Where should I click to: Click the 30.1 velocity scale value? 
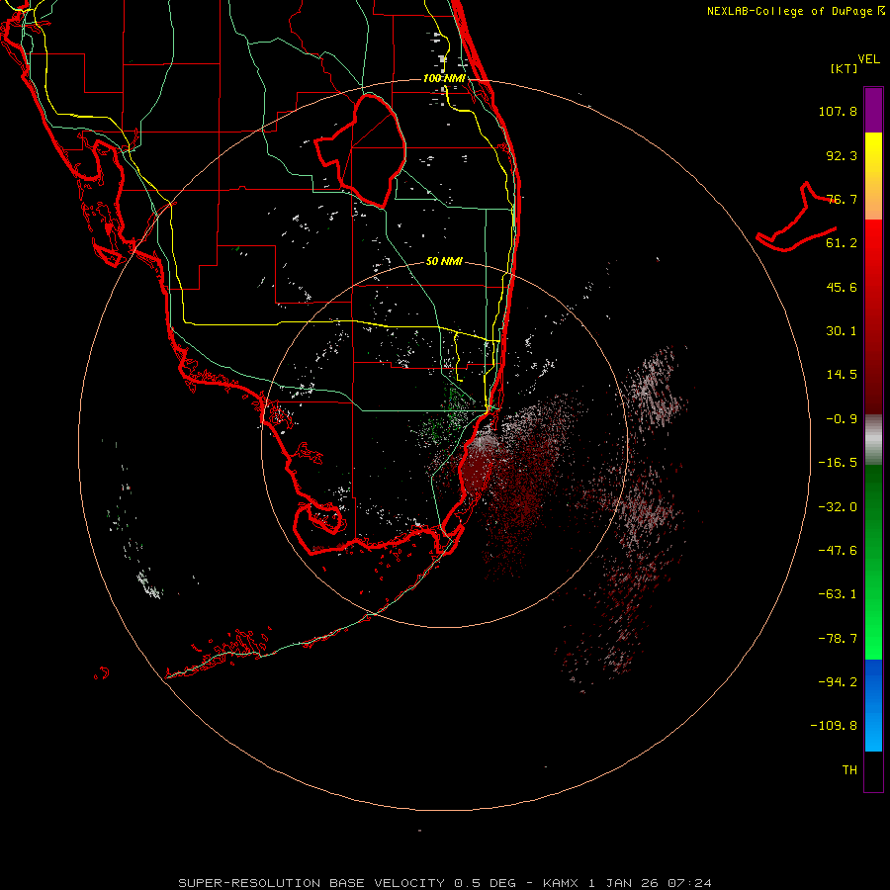point(842,331)
